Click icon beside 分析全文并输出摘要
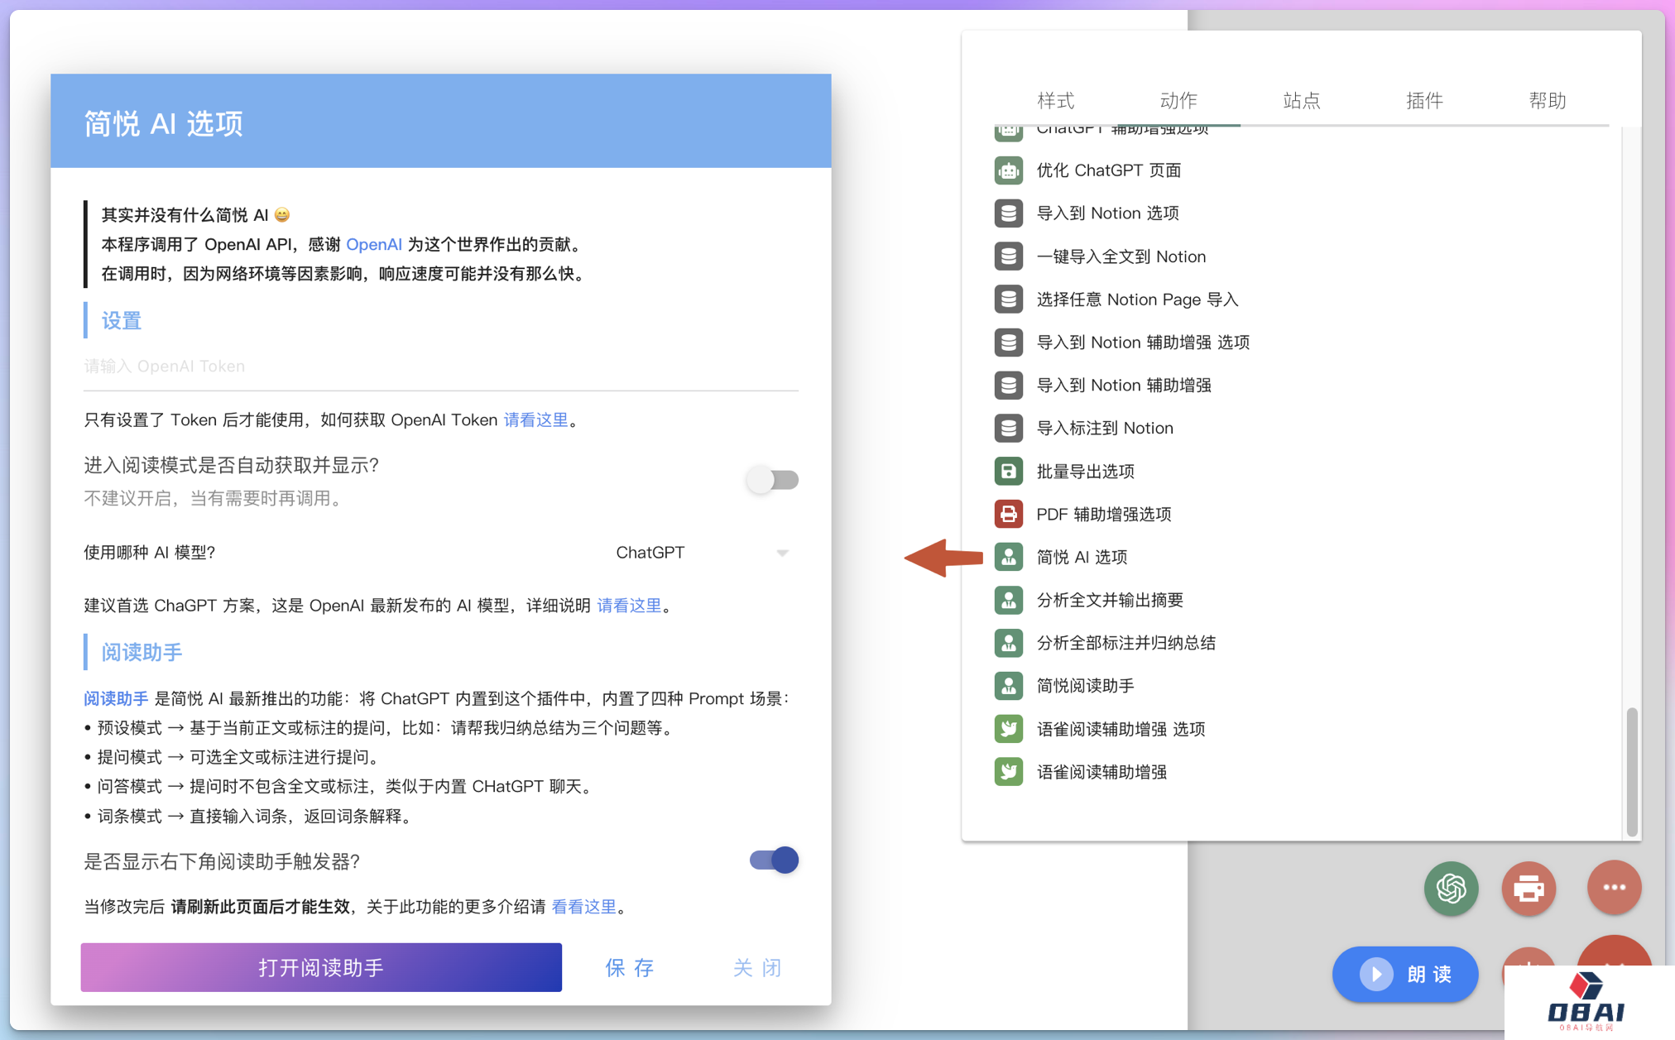Viewport: 1675px width, 1040px height. coord(1008,601)
